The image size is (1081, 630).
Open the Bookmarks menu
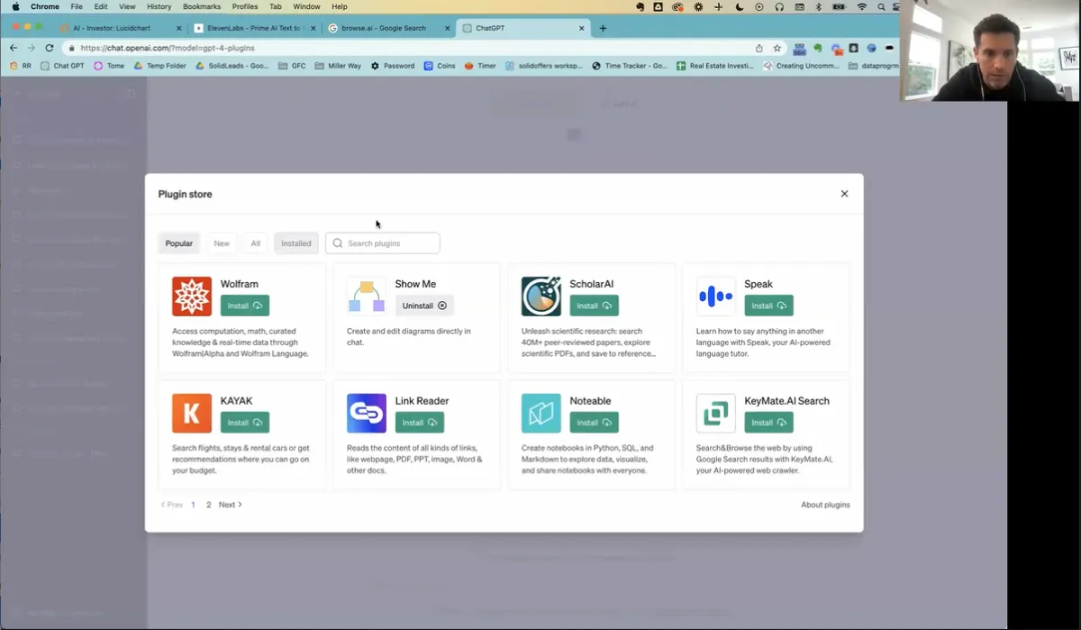pos(202,6)
